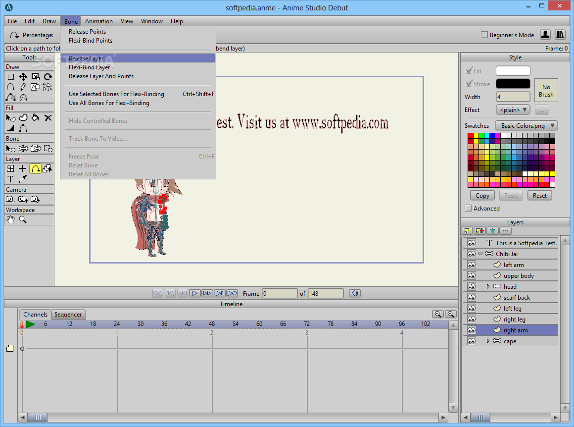This screenshot has height=427, width=574.
Task: Hide the right arm layer
Action: point(472,330)
